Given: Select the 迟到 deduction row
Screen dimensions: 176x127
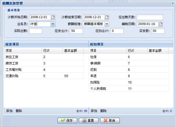Looking at the screenshot, I should point(129,69).
